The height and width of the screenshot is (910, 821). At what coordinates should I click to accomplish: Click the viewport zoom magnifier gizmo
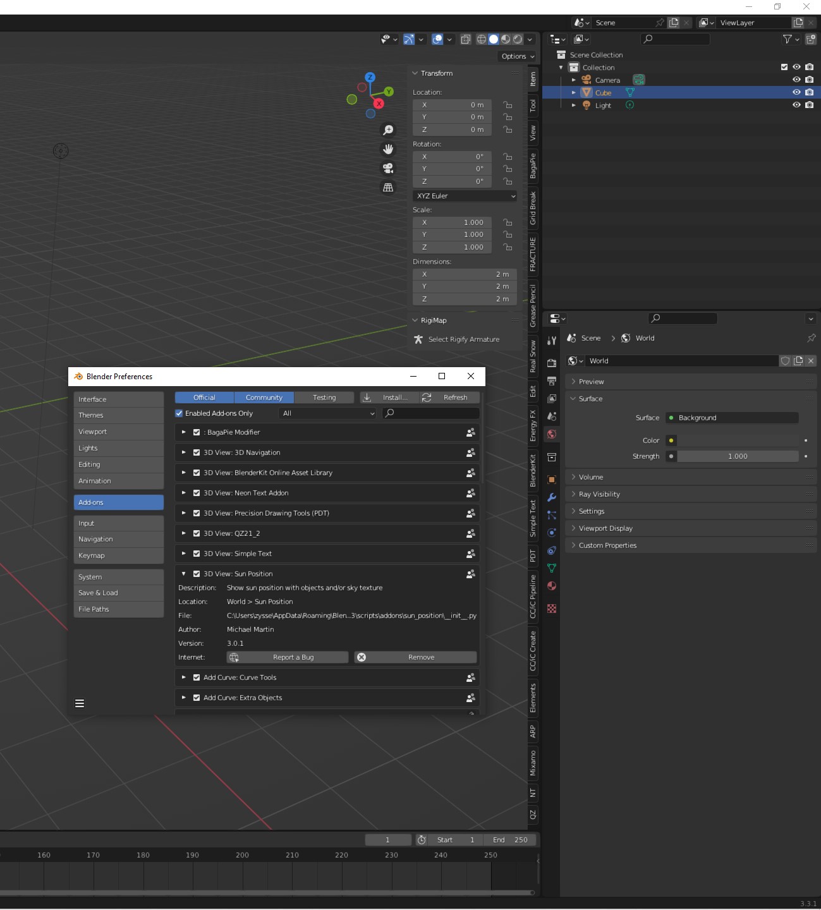(388, 130)
